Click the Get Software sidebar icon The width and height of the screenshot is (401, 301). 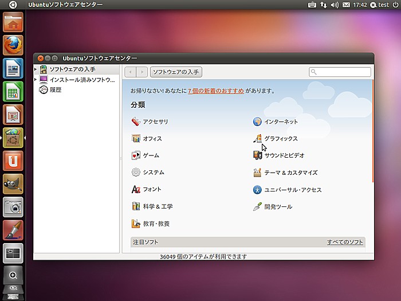click(44, 69)
